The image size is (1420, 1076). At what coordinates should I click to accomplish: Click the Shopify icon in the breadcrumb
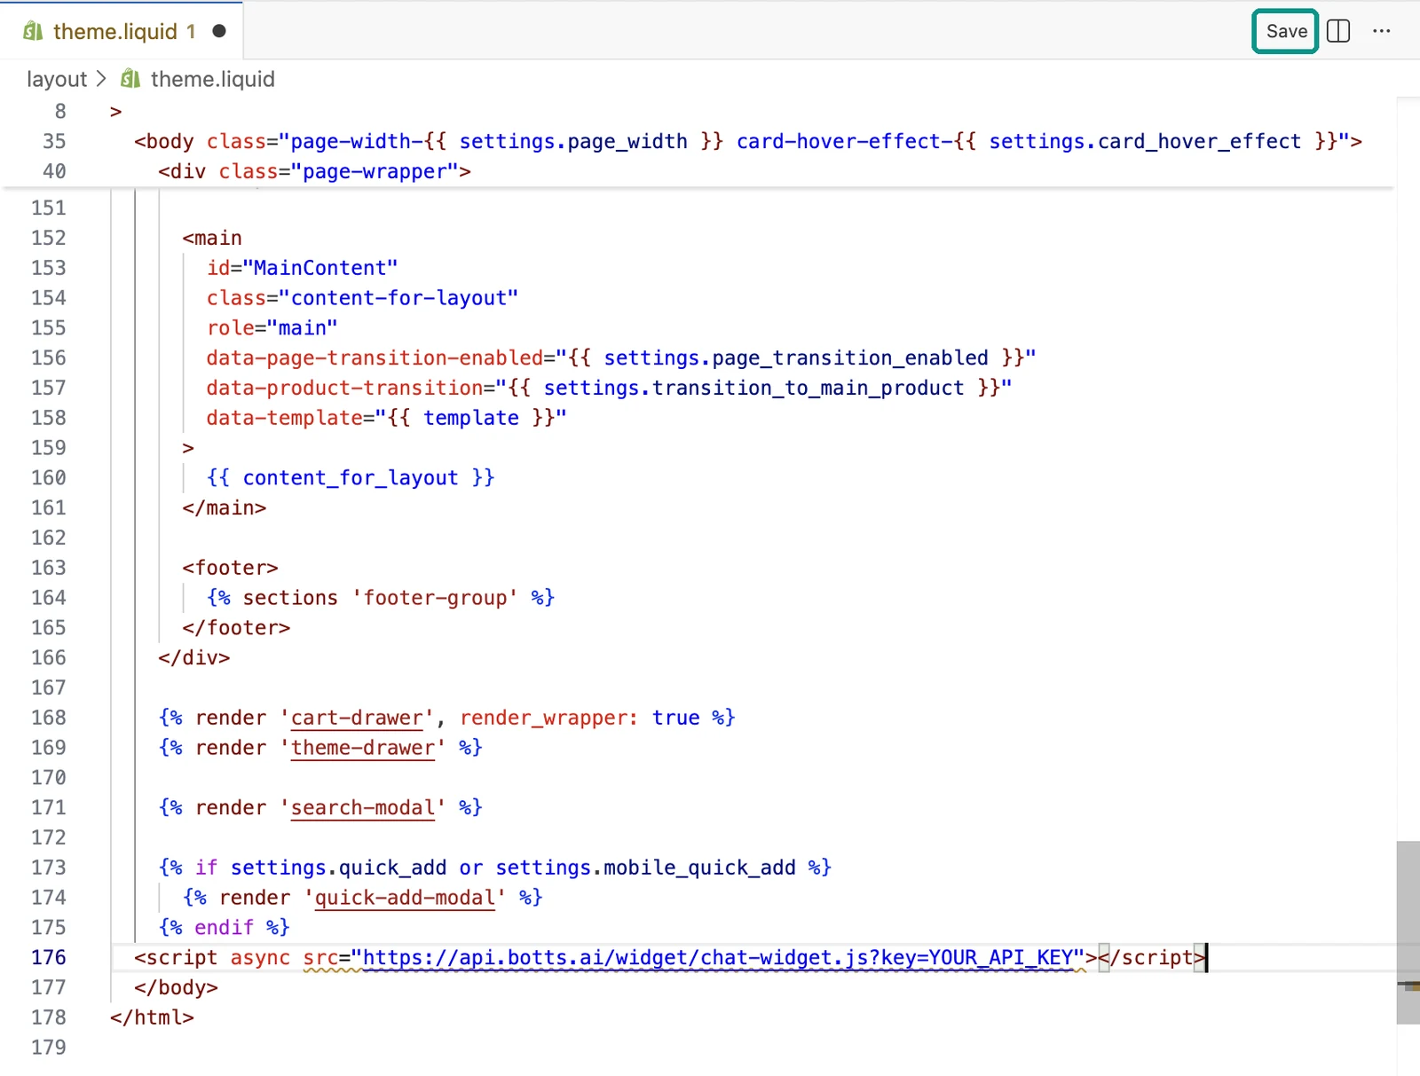click(x=130, y=79)
